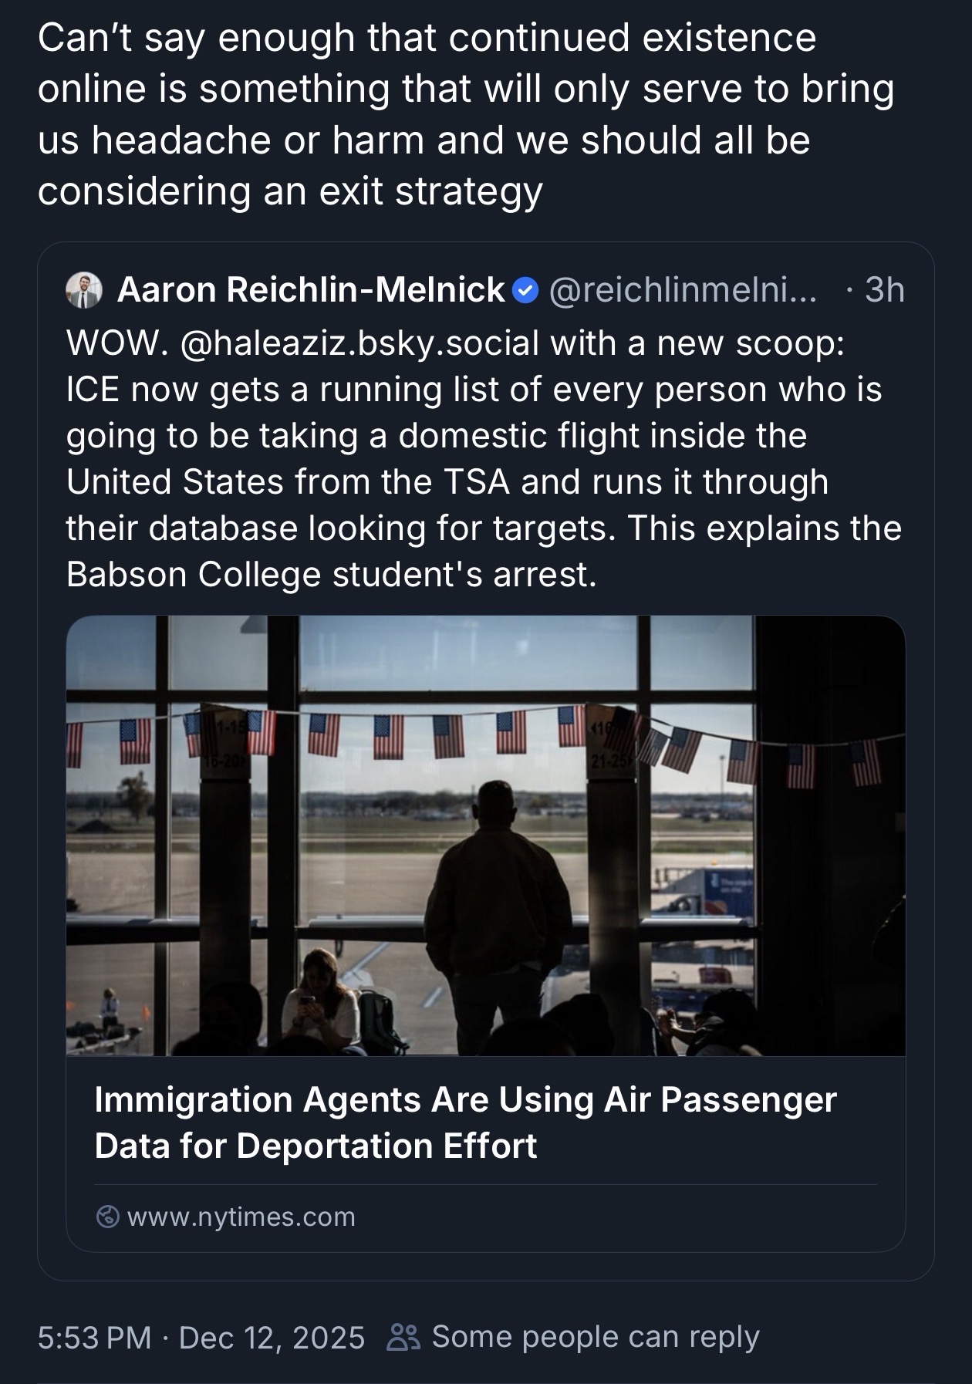The height and width of the screenshot is (1384, 972).
Task: Click 'Some people can reply' label
Action: tap(596, 1337)
